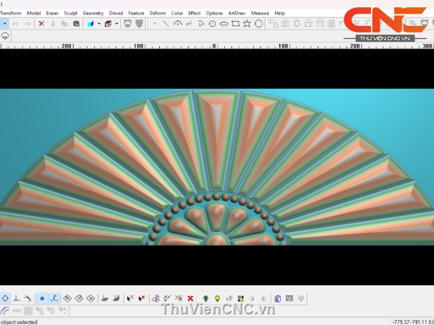
Task: Open the Measure menu
Action: [260, 13]
